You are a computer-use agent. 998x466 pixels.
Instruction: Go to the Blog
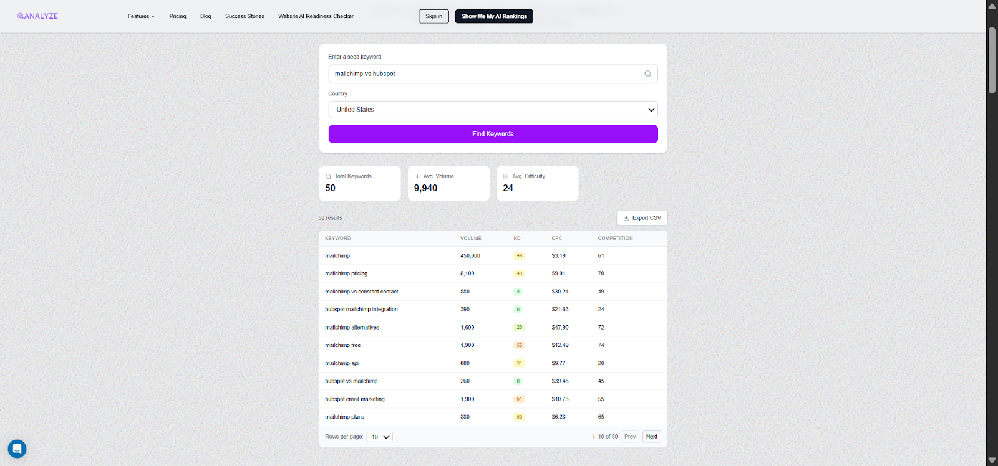(x=206, y=16)
